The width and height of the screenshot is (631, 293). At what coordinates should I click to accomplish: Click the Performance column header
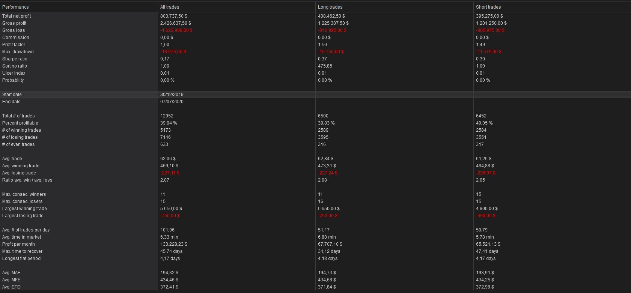(15, 7)
